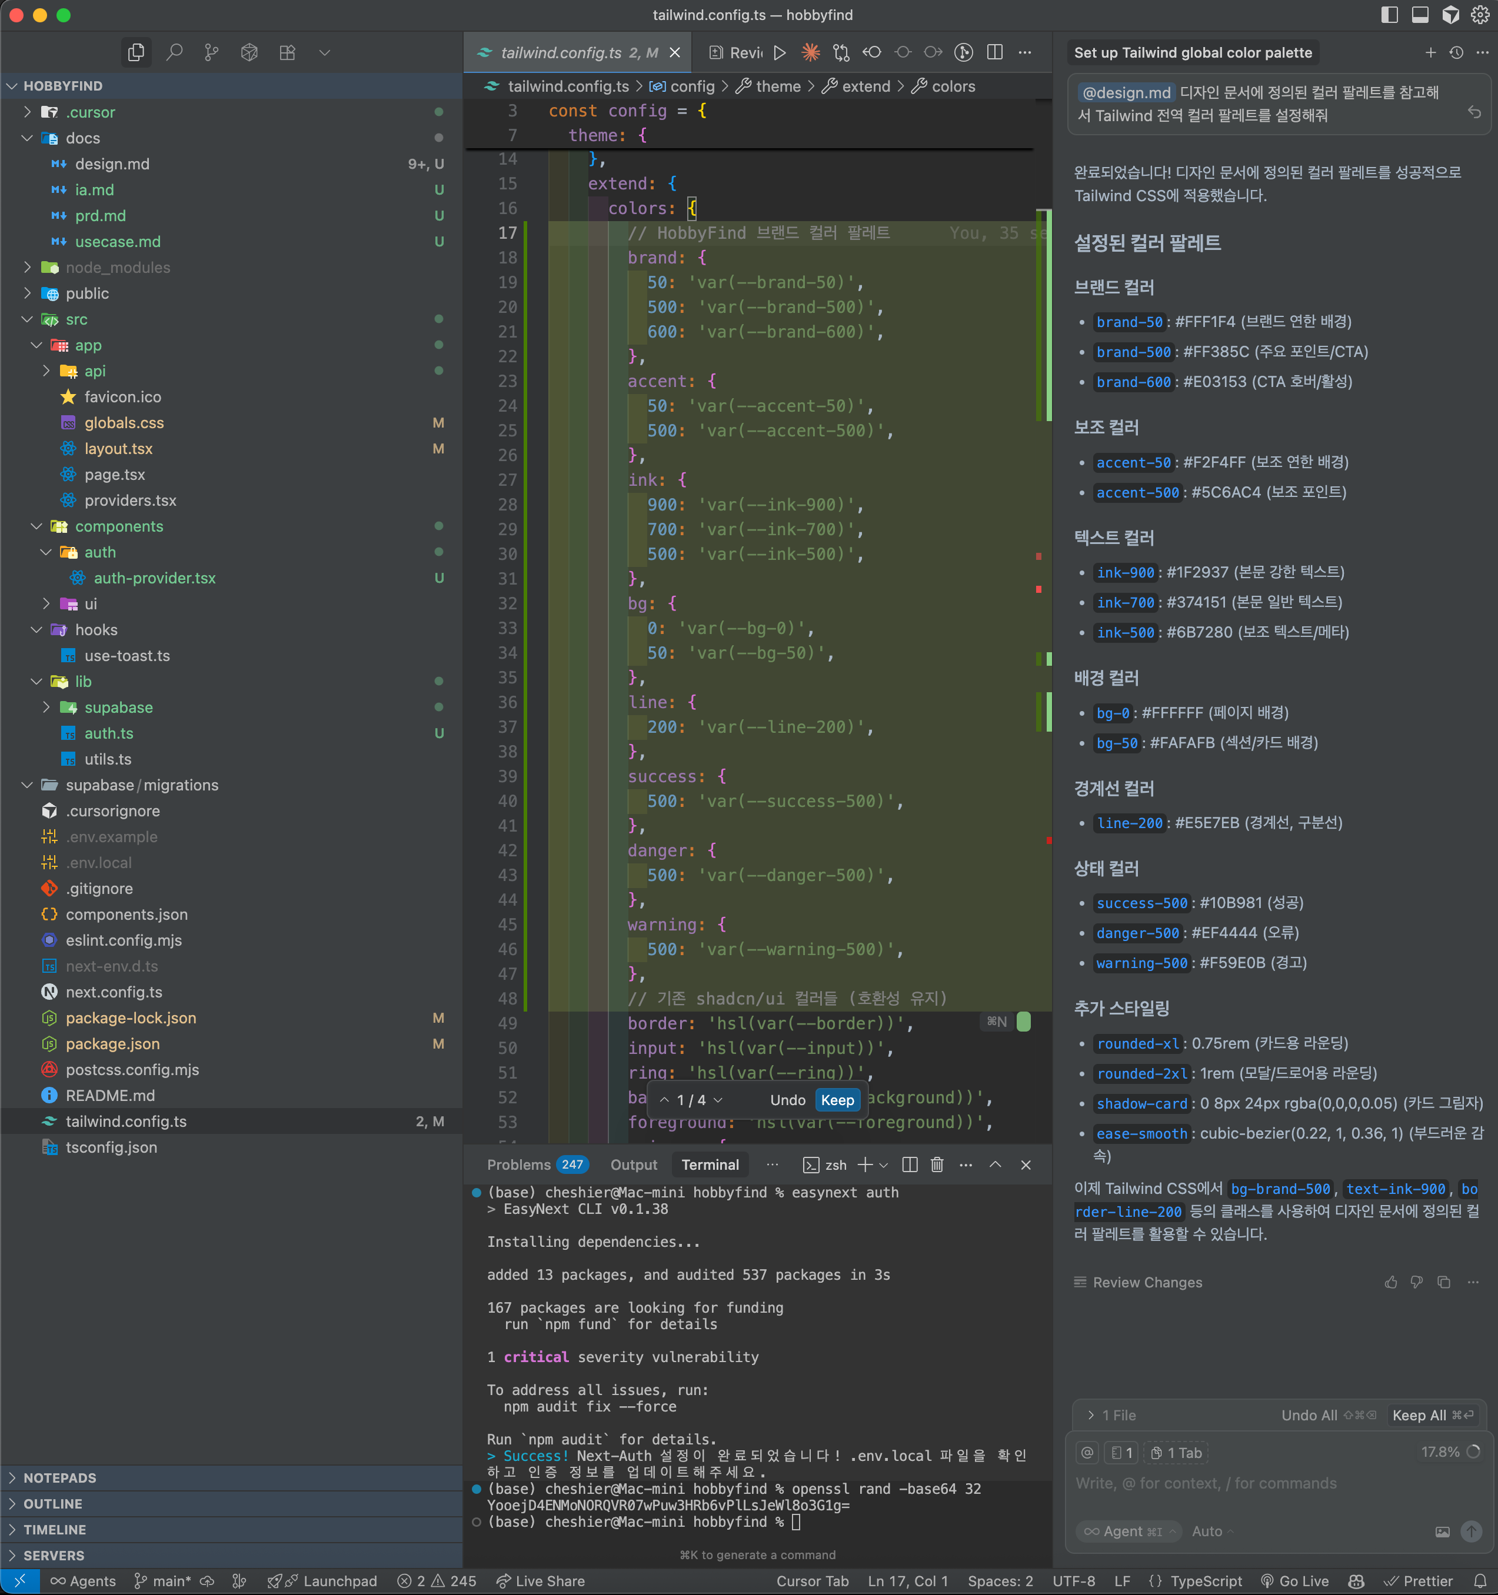The height and width of the screenshot is (1595, 1498).
Task: Switch to the Output panel tab
Action: click(634, 1165)
